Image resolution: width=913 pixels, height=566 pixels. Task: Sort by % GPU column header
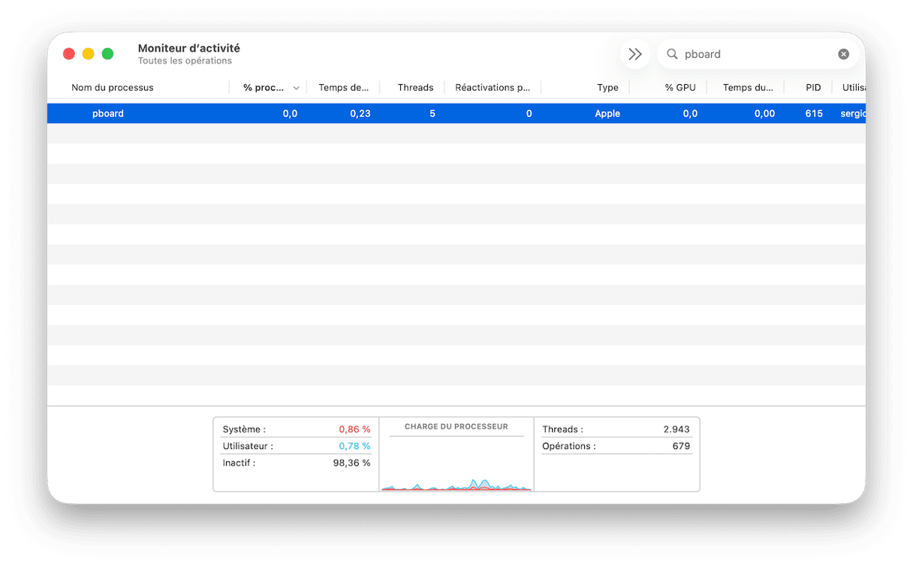coord(679,88)
